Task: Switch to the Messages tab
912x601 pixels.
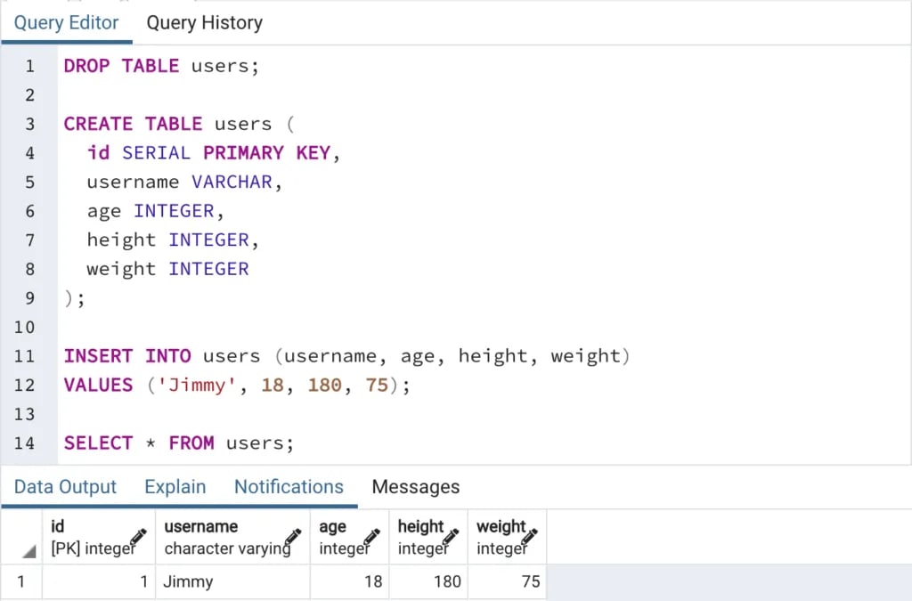Action: [x=415, y=486]
